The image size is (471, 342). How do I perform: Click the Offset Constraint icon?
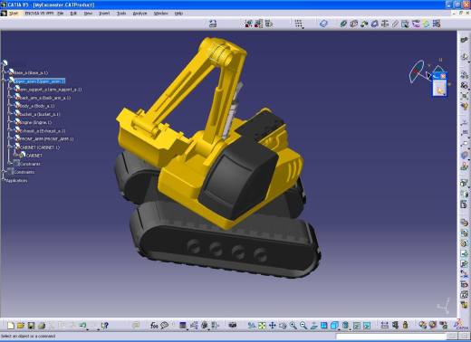point(364,24)
